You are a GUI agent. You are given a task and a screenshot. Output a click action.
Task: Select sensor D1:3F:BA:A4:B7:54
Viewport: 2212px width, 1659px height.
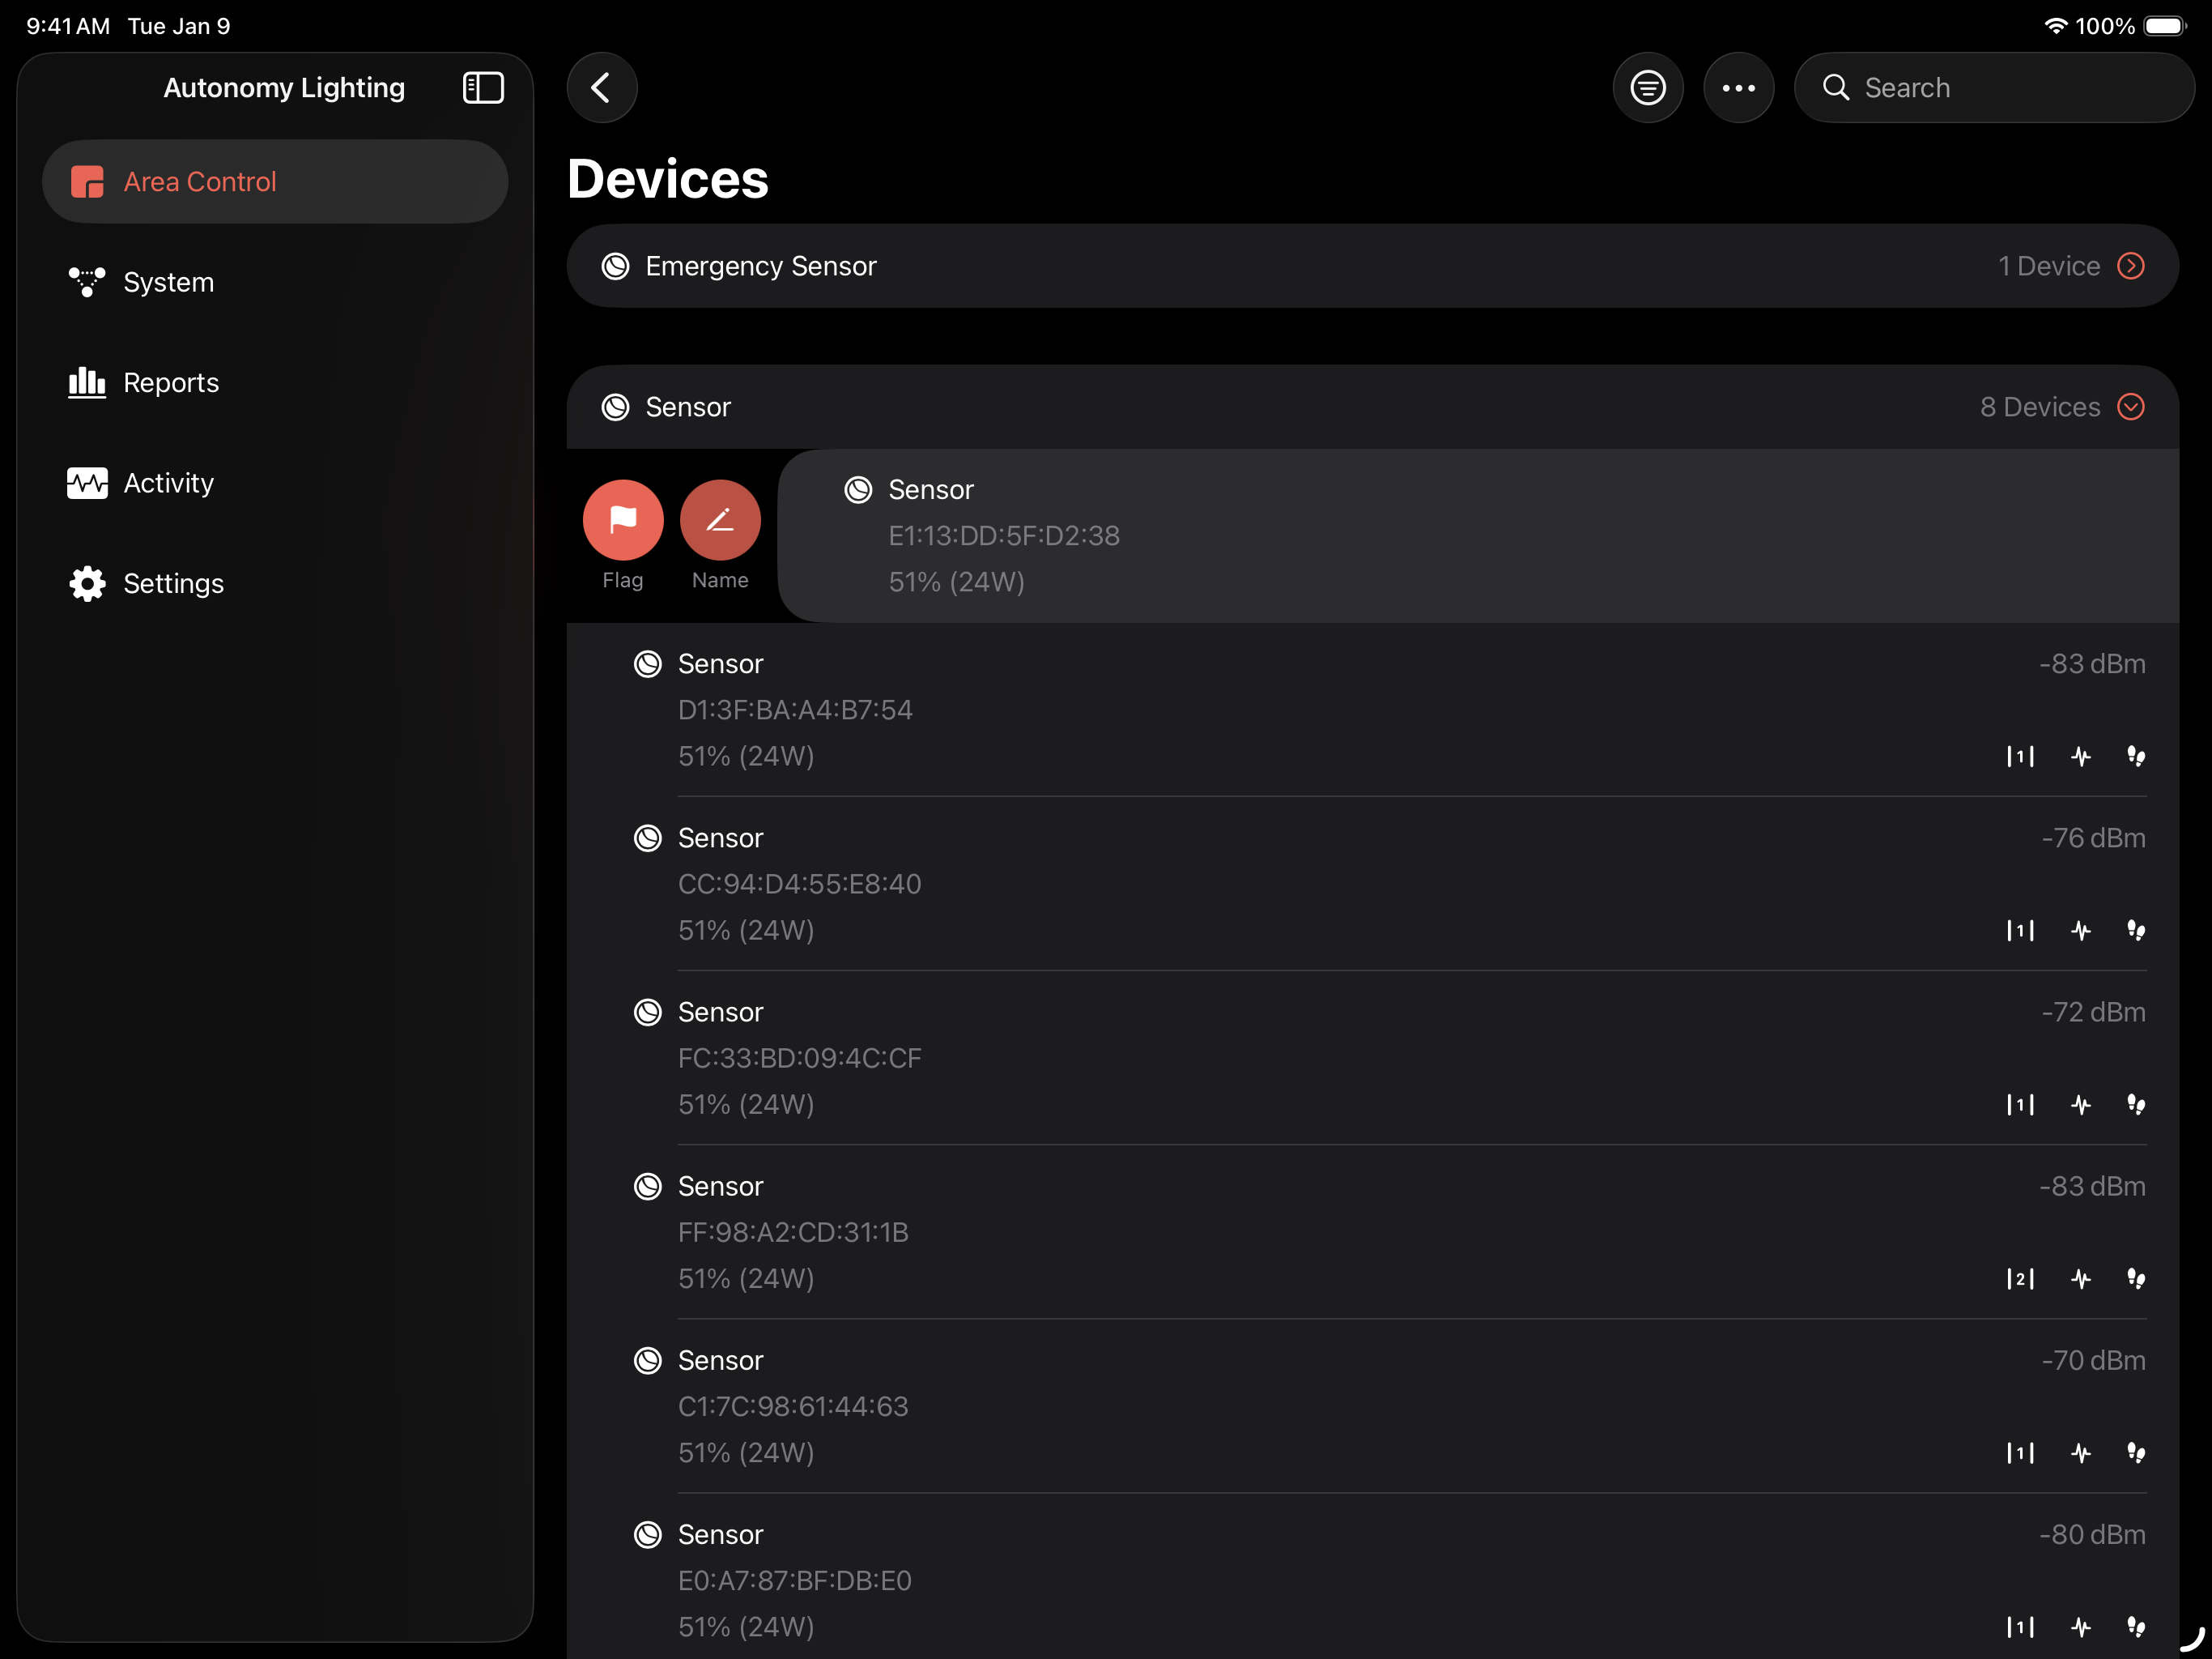pos(1373,710)
